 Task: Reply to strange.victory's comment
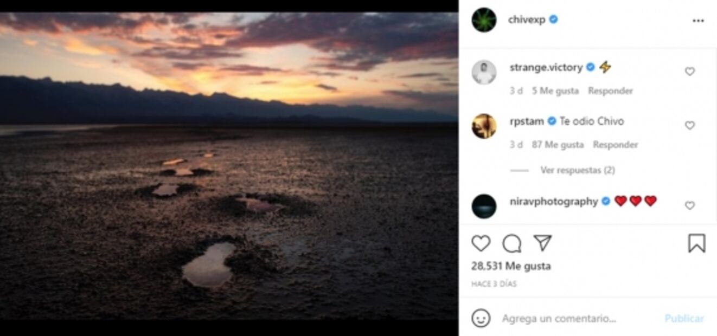[610, 91]
